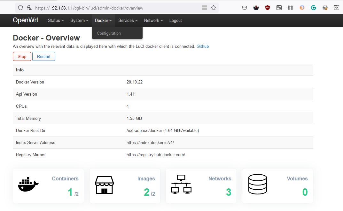Click the shield tracking protection icon
The image size is (343, 211).
click(20, 8)
